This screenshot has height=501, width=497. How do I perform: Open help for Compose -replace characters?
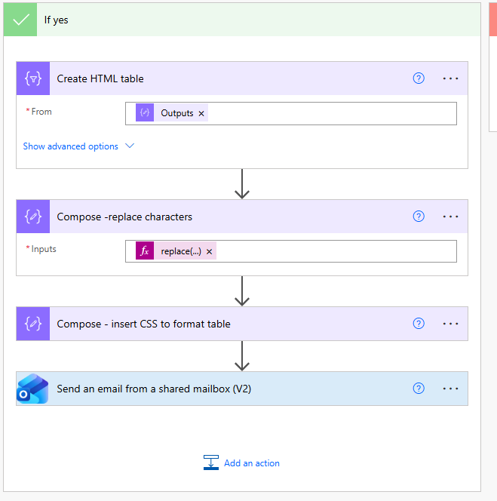pyautogui.click(x=419, y=217)
